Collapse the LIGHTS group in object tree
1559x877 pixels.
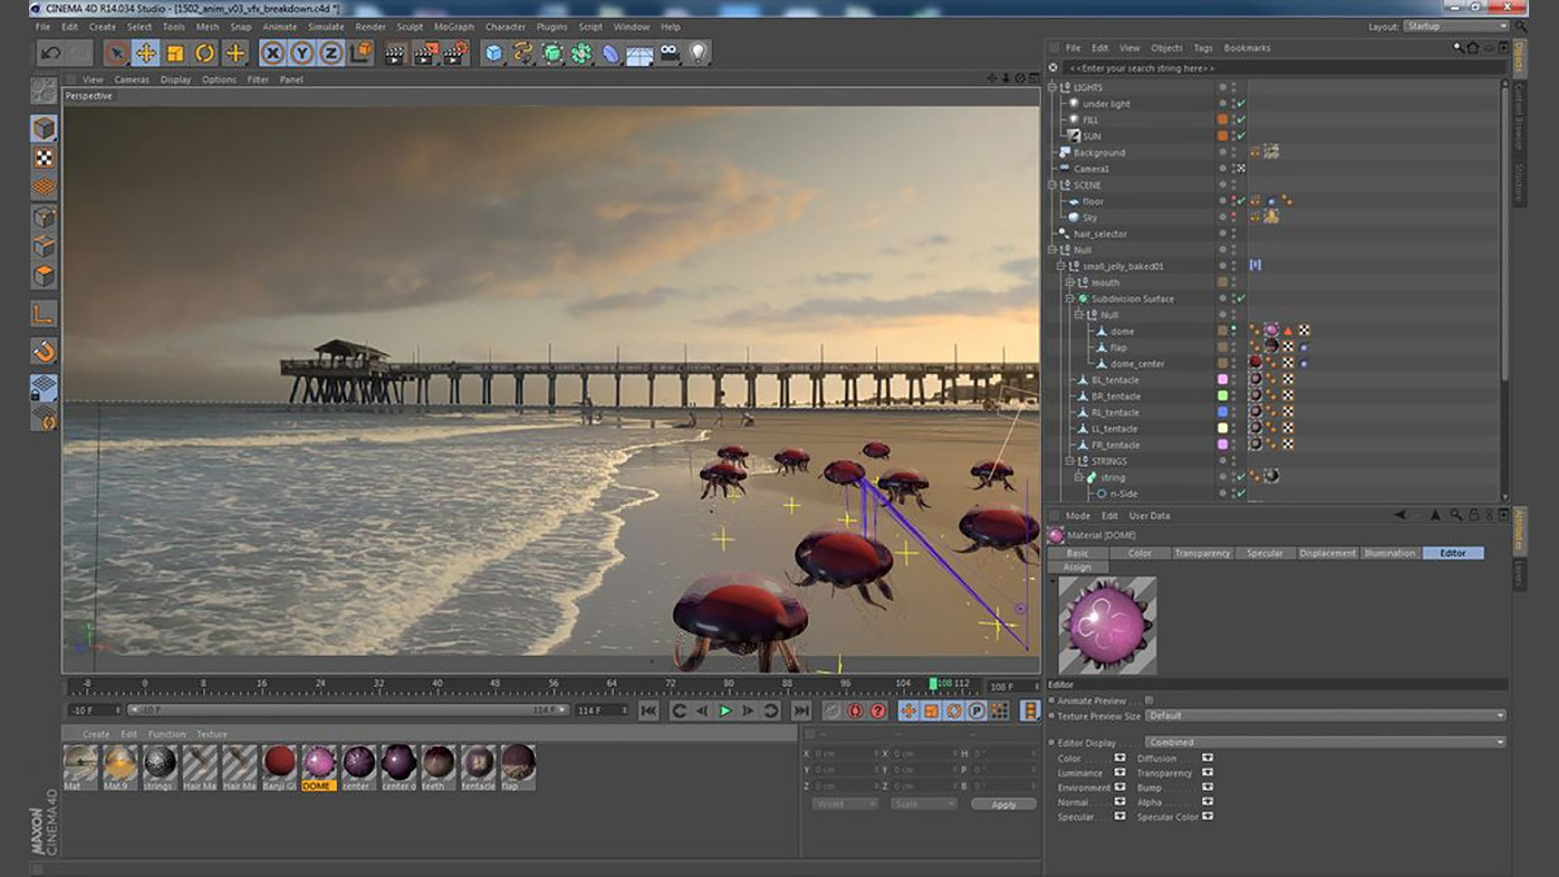click(x=1052, y=87)
